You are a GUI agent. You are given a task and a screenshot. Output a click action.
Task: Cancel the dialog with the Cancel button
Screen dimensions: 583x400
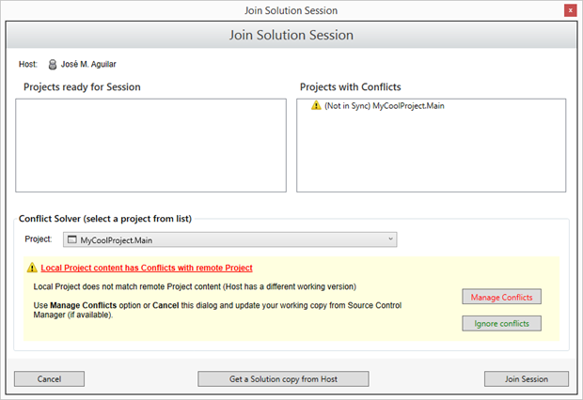click(49, 379)
